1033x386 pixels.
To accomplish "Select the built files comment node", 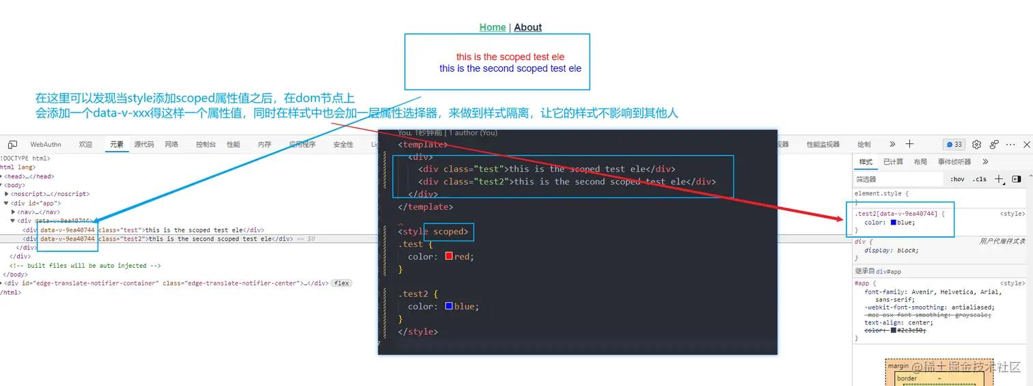I will 85,266.
